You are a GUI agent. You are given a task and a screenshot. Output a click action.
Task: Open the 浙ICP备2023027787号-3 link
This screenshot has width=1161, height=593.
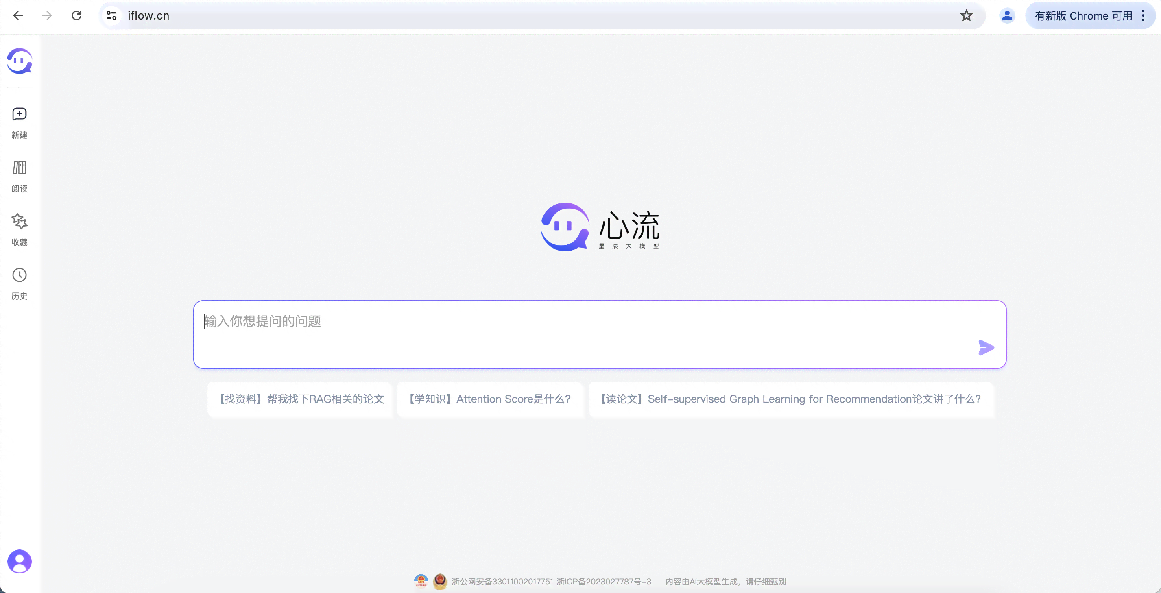pyautogui.click(x=604, y=582)
